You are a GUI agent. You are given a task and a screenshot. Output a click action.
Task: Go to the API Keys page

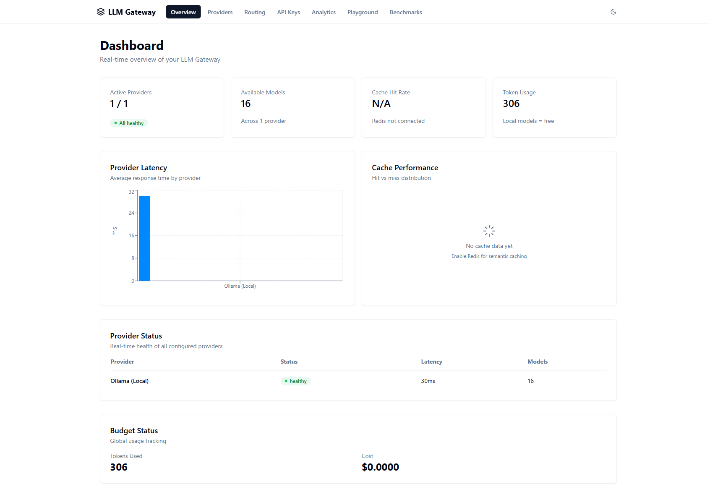[288, 12]
